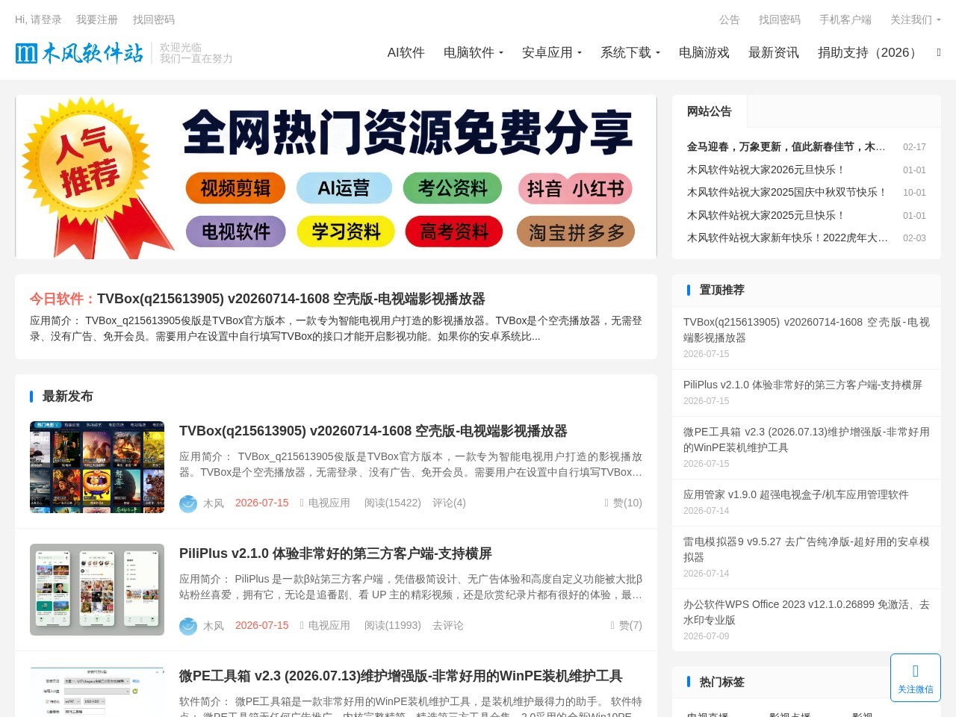956x717 pixels.
Task: Click 木风 author avatar under PiliPlus post
Action: point(188,626)
